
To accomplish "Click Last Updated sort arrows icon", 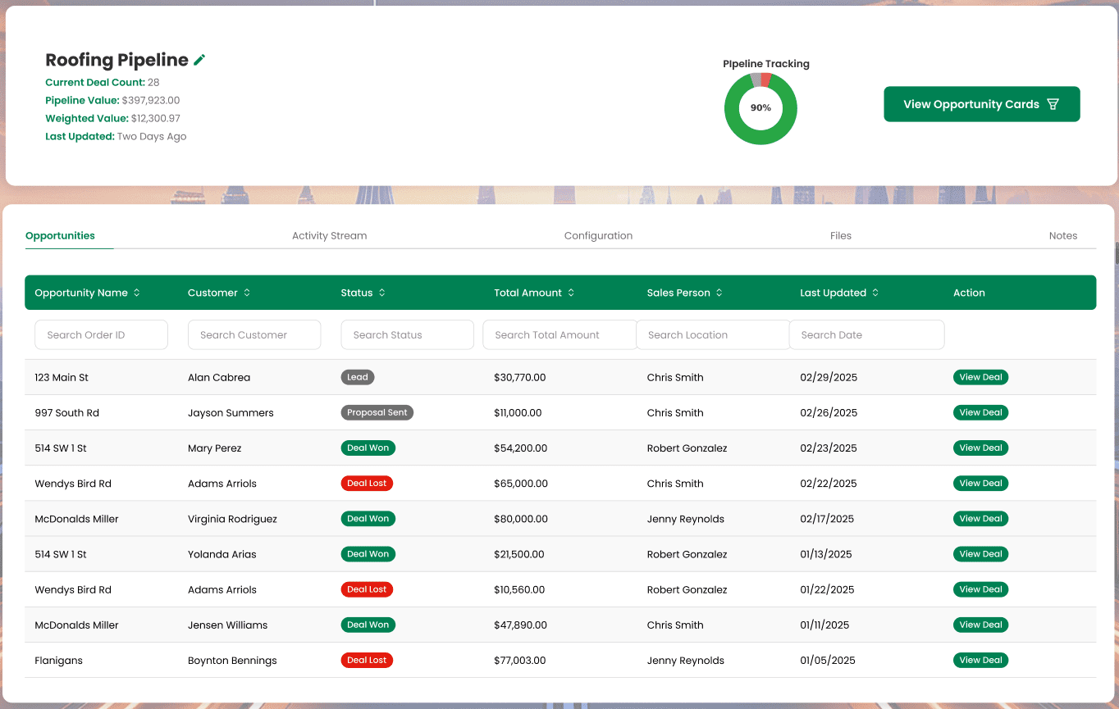I will click(x=875, y=293).
